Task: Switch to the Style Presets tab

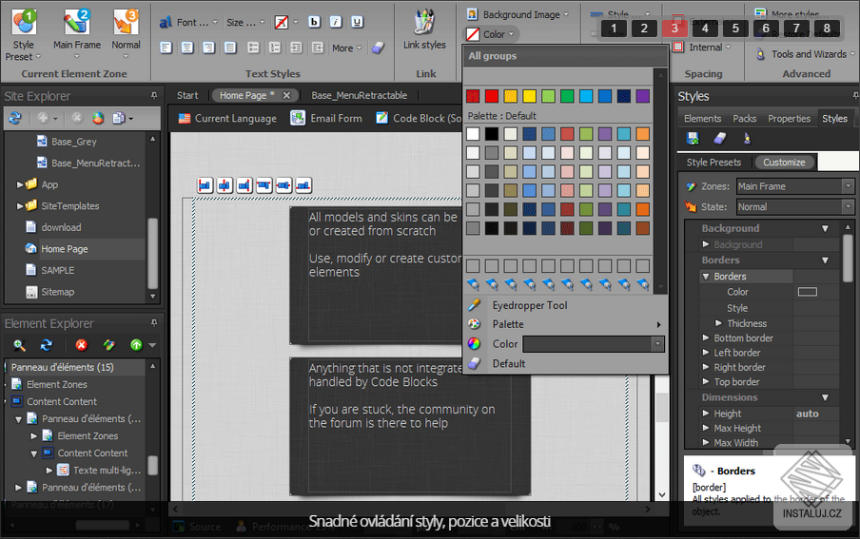Action: click(x=713, y=163)
